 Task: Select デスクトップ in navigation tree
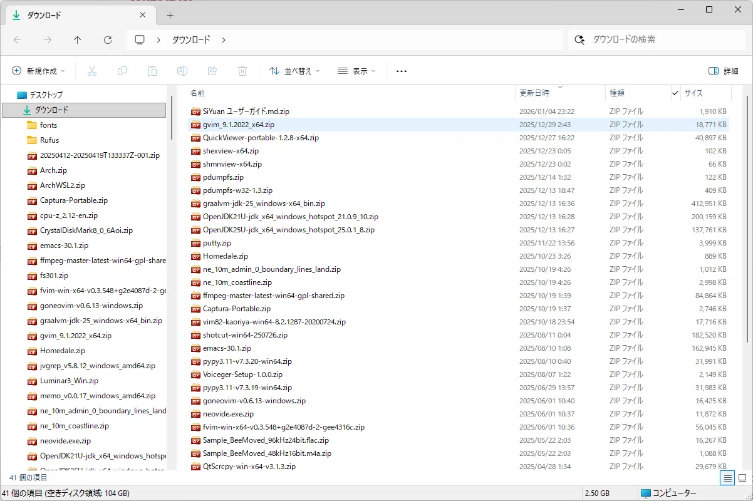tap(46, 95)
